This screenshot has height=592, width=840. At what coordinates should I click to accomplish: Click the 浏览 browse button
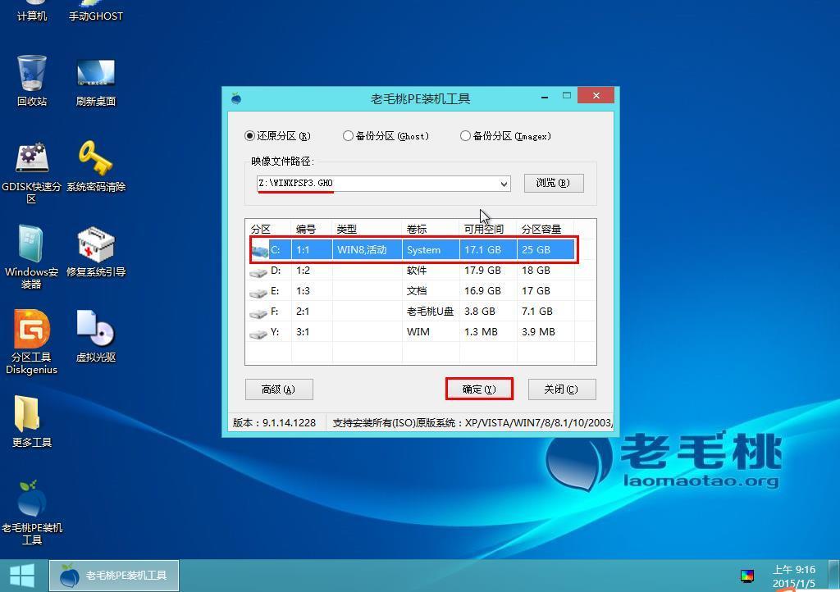point(554,183)
